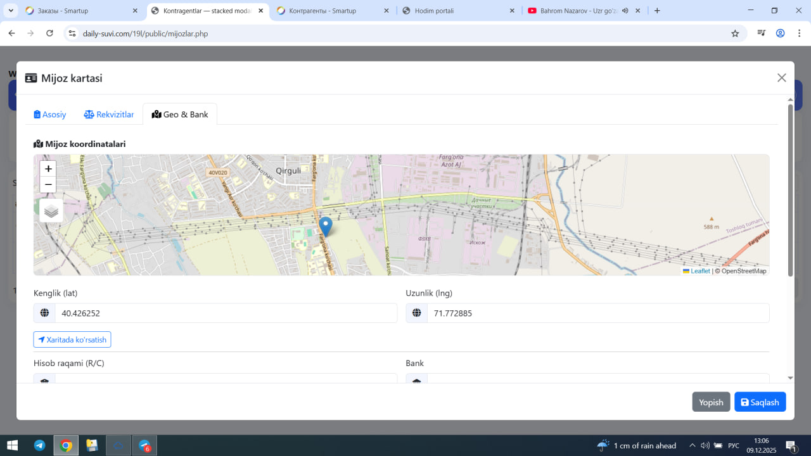Open Chrome profile icon

point(781,34)
